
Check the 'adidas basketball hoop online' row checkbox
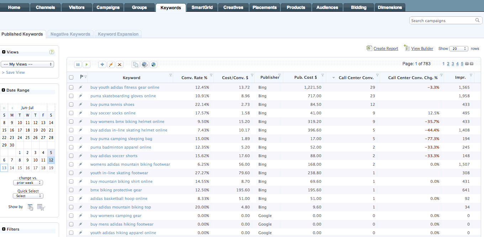[71, 199]
